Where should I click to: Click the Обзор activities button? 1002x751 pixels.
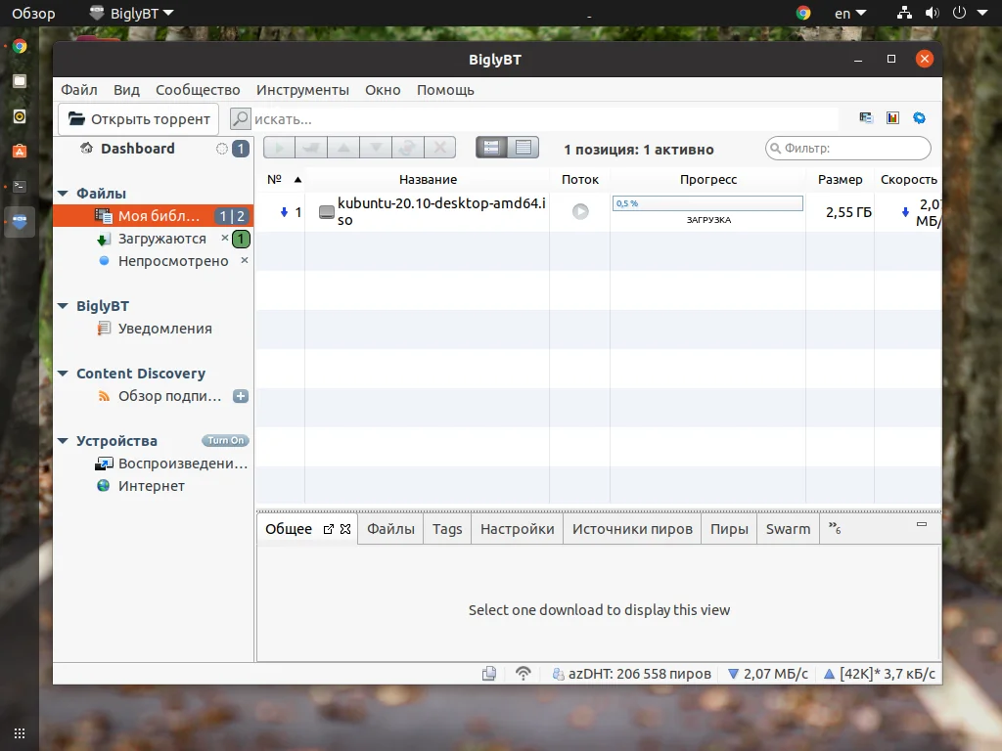(x=33, y=13)
